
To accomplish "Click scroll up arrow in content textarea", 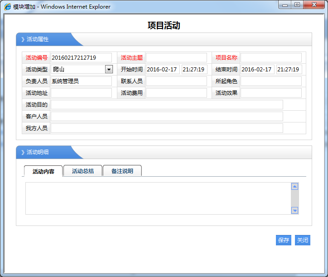I will [294, 187].
